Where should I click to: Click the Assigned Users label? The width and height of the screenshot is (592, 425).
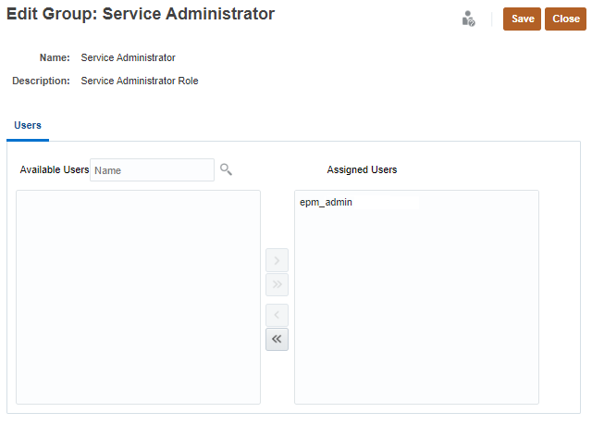click(x=362, y=170)
